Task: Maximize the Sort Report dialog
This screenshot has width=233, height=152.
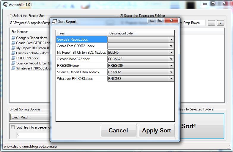Action: pos(160,20)
